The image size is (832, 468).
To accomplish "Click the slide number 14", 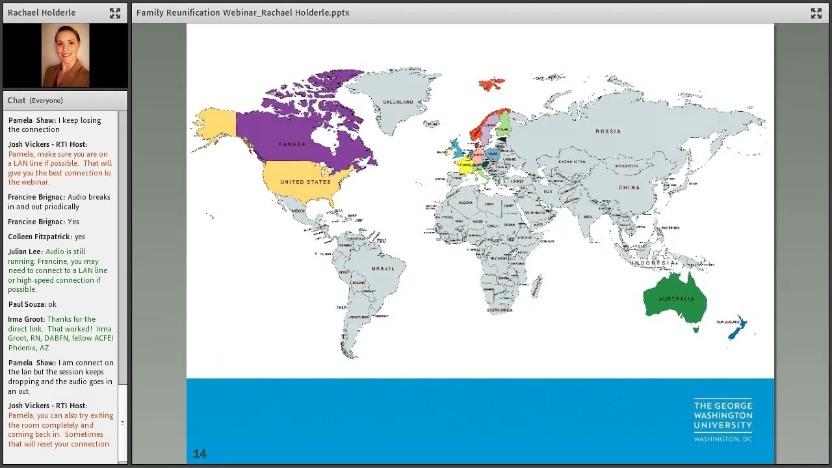I will pos(199,454).
